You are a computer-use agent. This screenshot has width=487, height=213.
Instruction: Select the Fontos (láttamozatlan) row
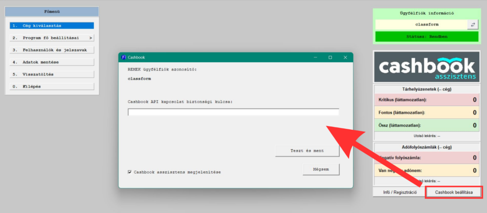coord(426,113)
